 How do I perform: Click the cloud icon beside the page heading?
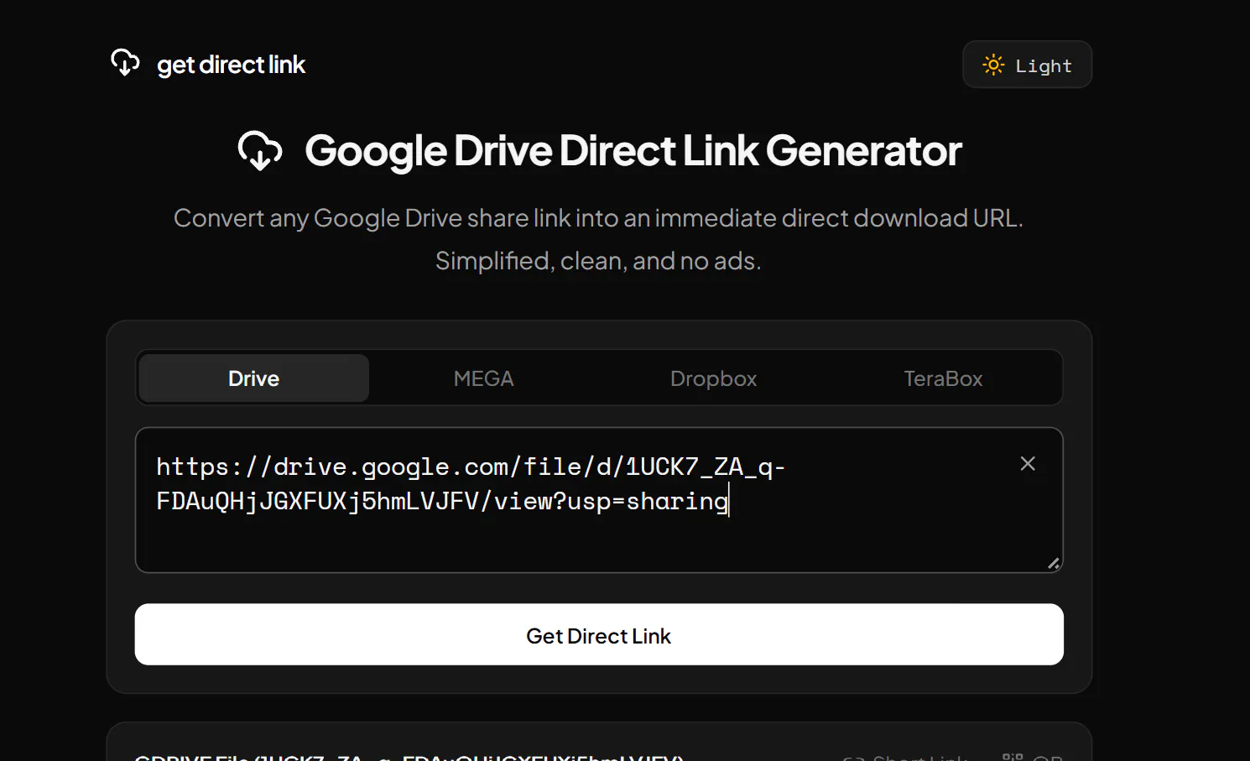[260, 151]
